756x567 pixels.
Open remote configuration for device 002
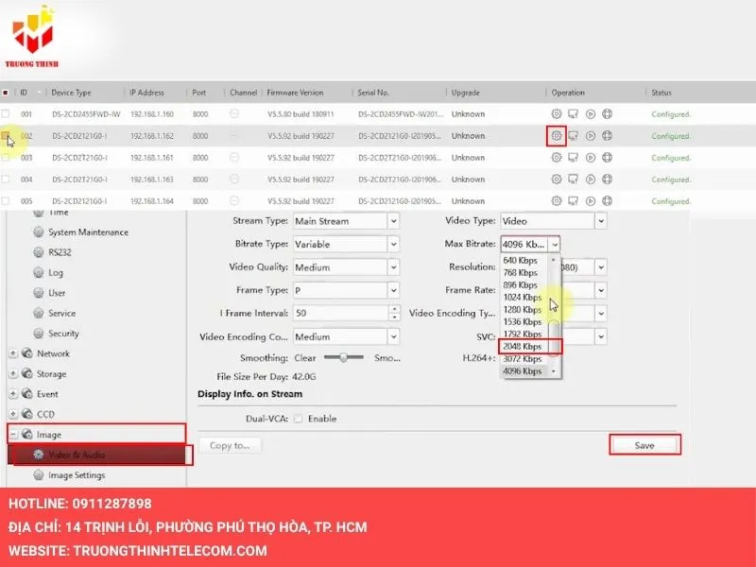557,135
